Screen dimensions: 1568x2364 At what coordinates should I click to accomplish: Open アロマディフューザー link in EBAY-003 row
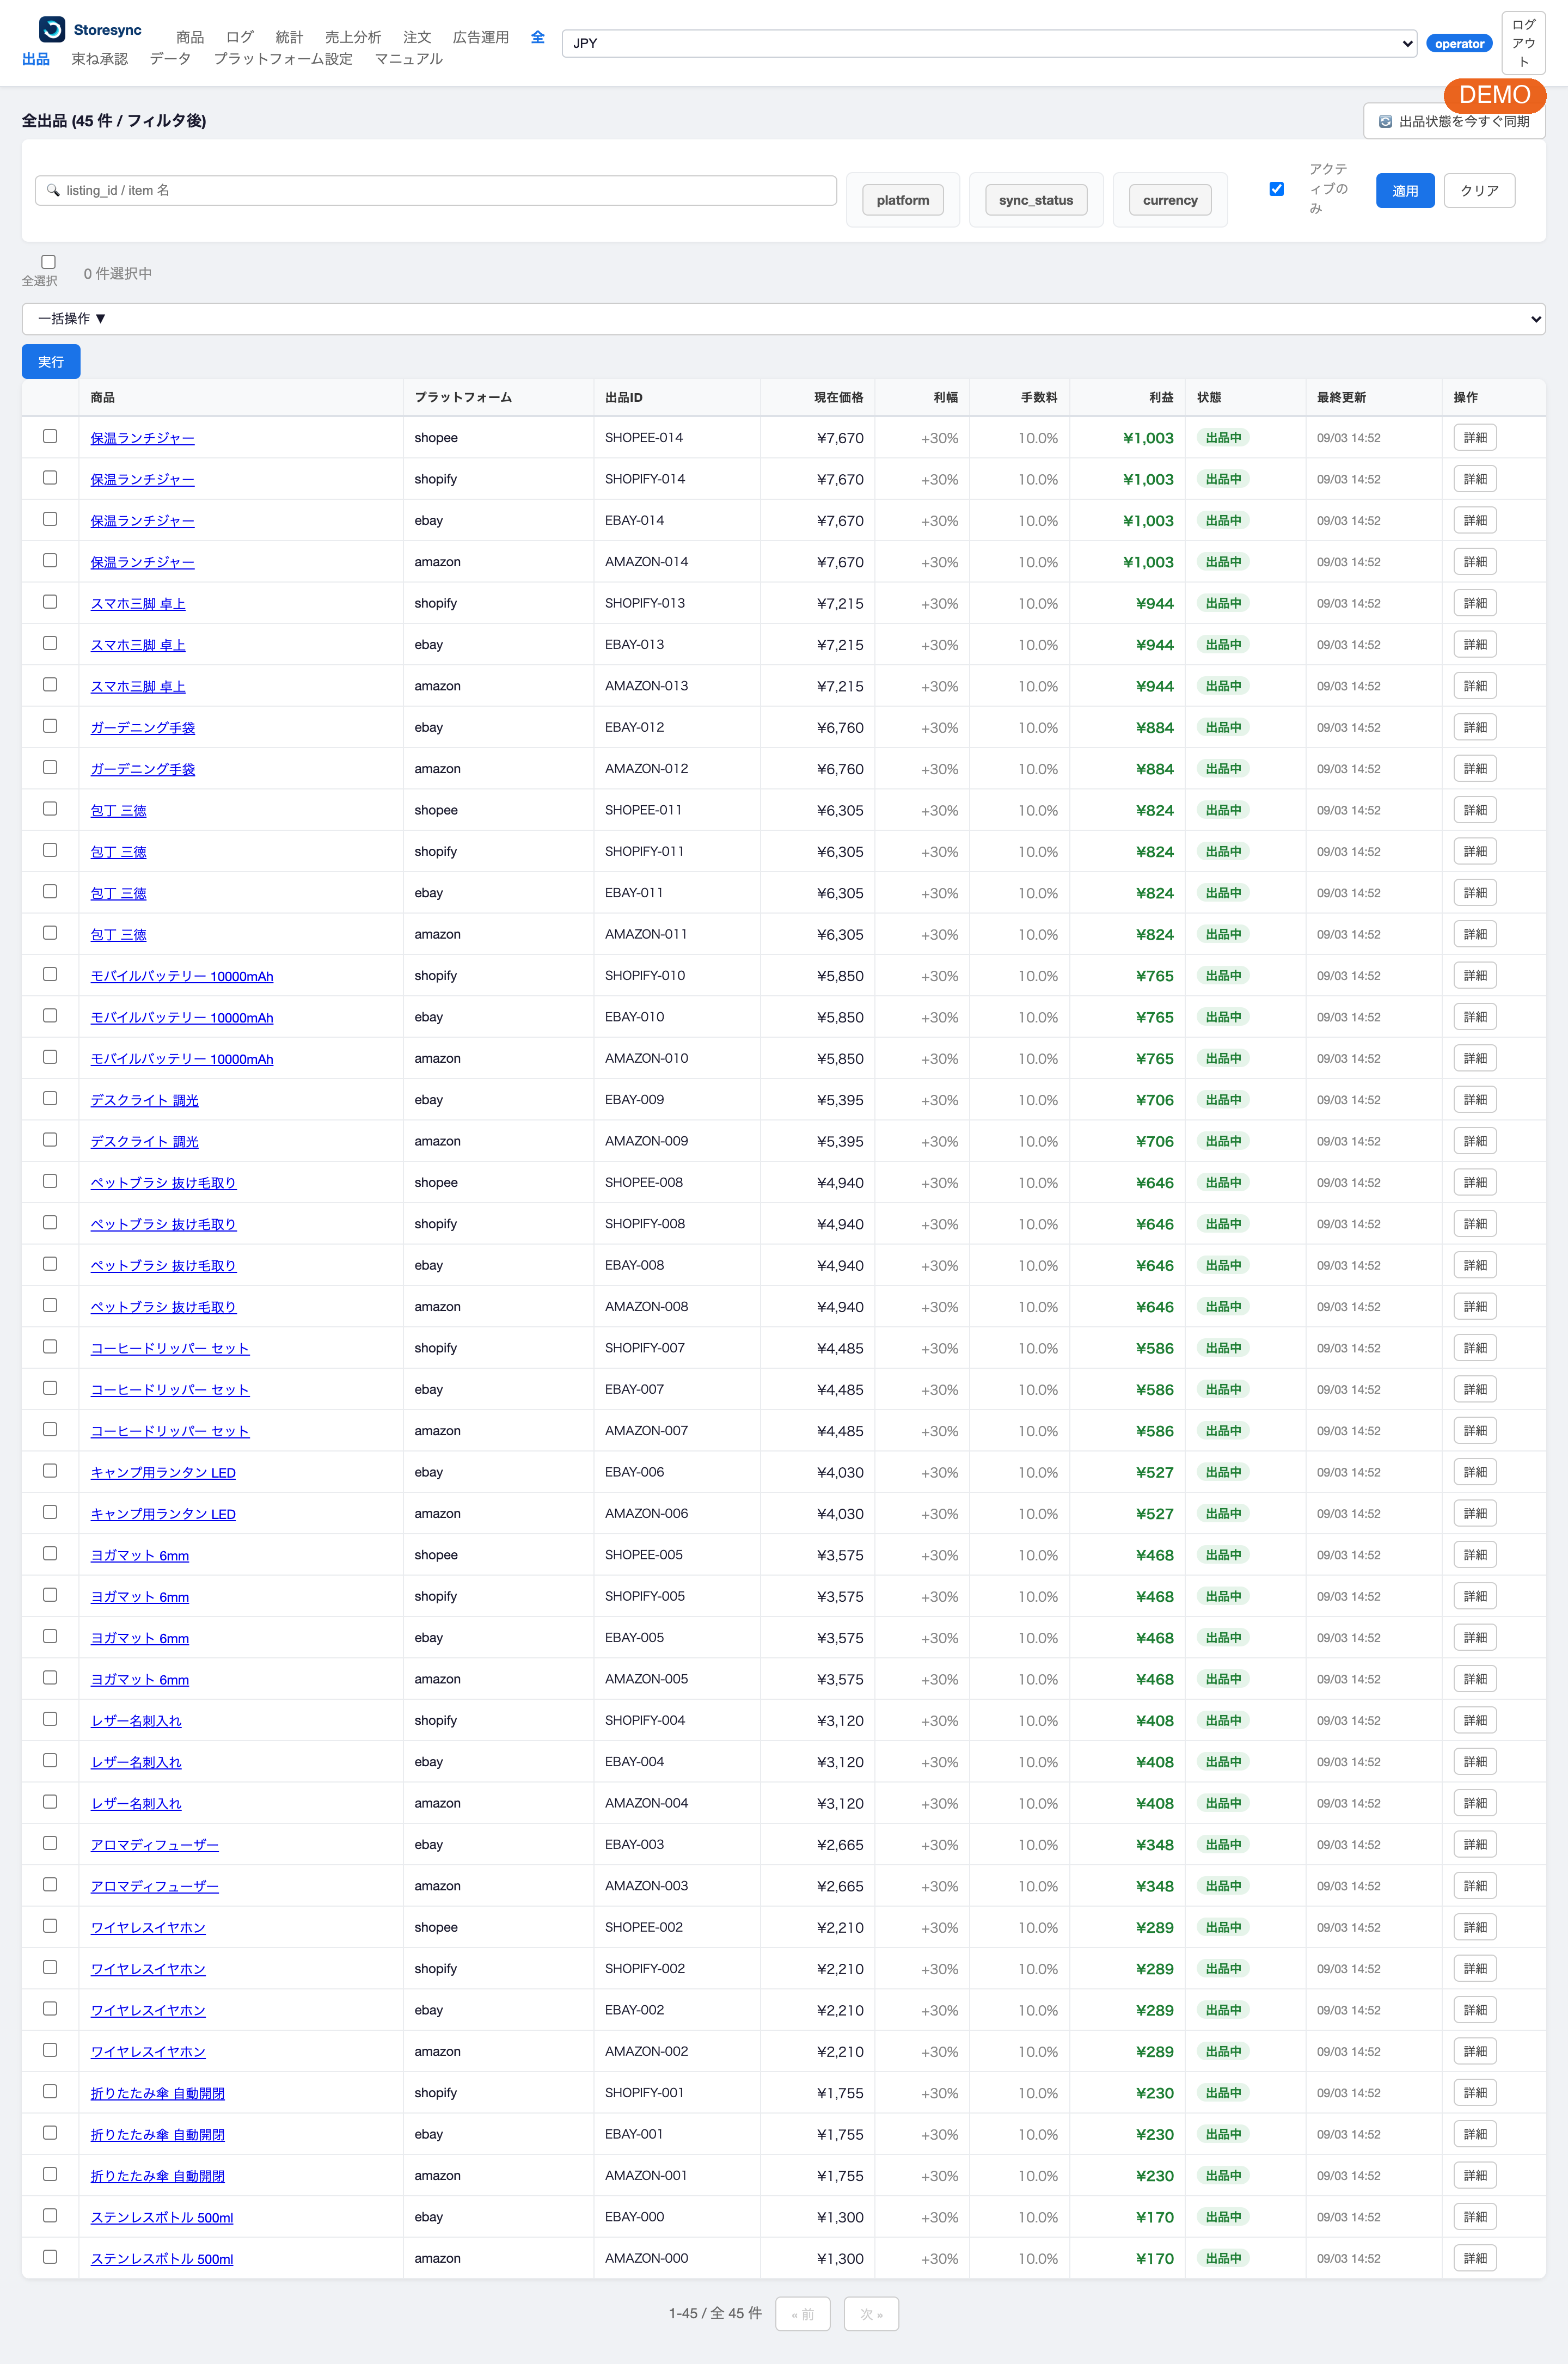(x=154, y=1845)
